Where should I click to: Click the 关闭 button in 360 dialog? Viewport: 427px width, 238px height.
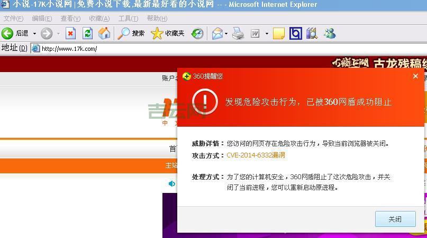coord(395,219)
